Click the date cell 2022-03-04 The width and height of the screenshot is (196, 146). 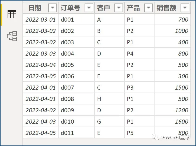(41, 65)
